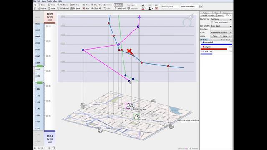The image size is (267, 150).
Task: Switch to the Display Settings tab
Action: [208, 15]
